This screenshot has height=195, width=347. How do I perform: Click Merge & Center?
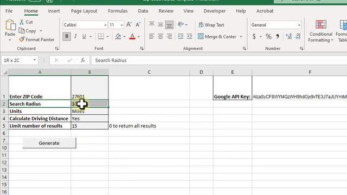[x=217, y=36]
